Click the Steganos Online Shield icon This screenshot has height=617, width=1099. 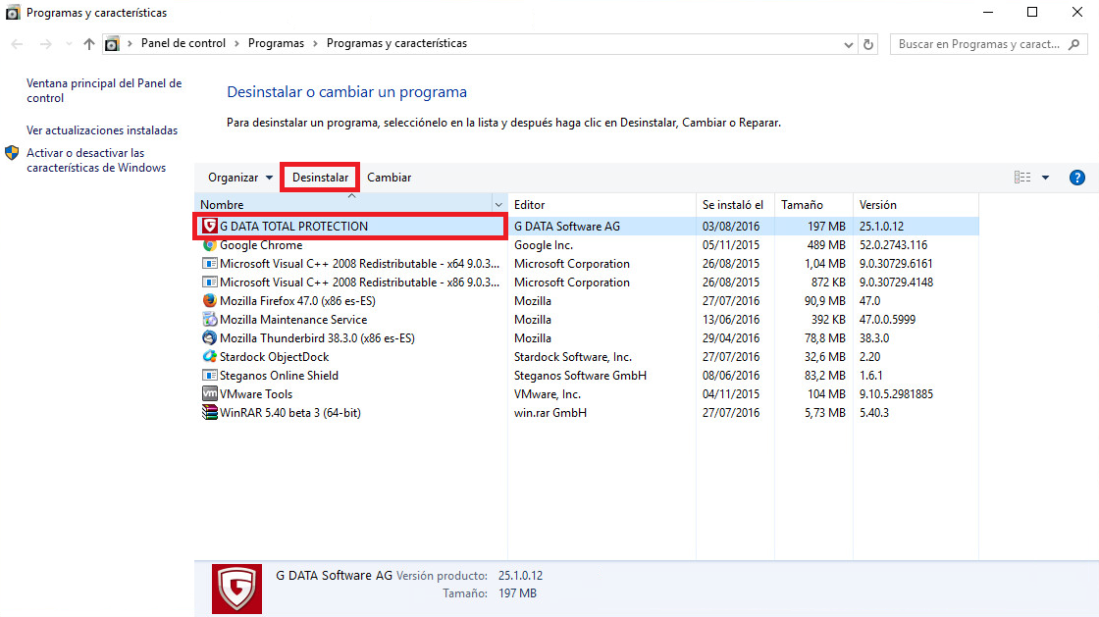point(210,375)
